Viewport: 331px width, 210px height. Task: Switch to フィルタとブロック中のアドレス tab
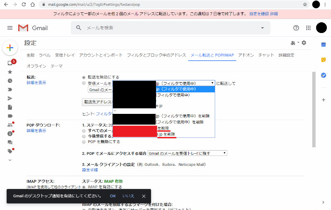156,55
